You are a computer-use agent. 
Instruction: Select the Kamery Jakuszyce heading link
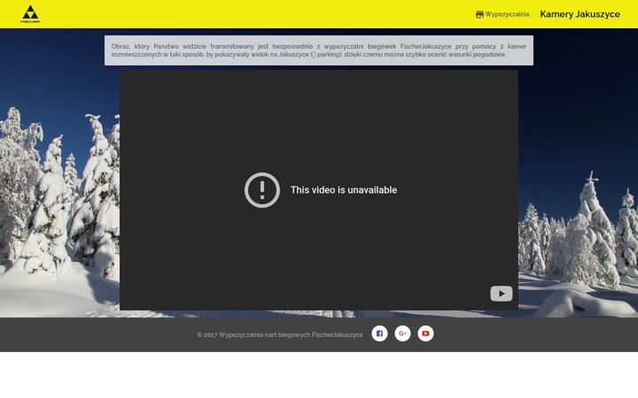pyautogui.click(x=580, y=14)
